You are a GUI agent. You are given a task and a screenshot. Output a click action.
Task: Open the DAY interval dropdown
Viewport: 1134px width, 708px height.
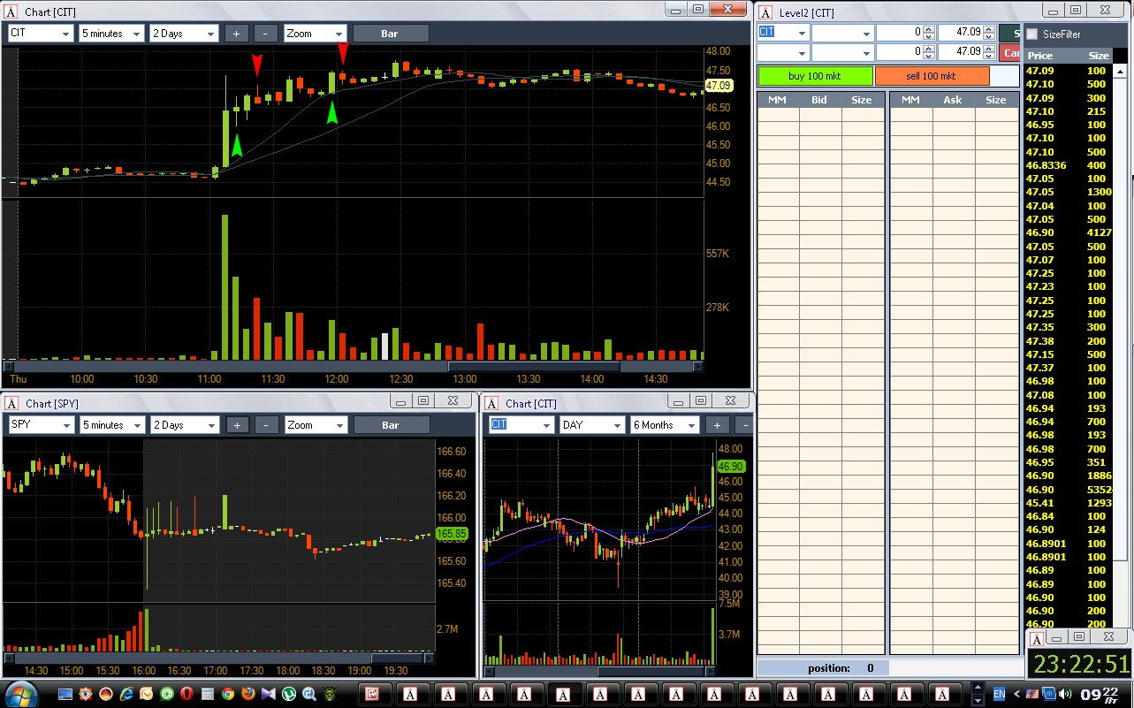click(592, 425)
